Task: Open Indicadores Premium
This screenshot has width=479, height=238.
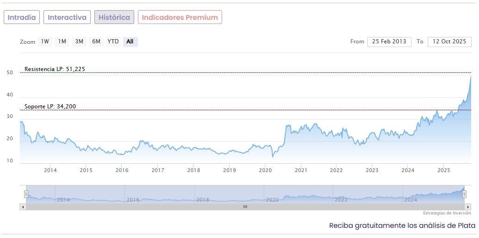Action: click(x=180, y=18)
